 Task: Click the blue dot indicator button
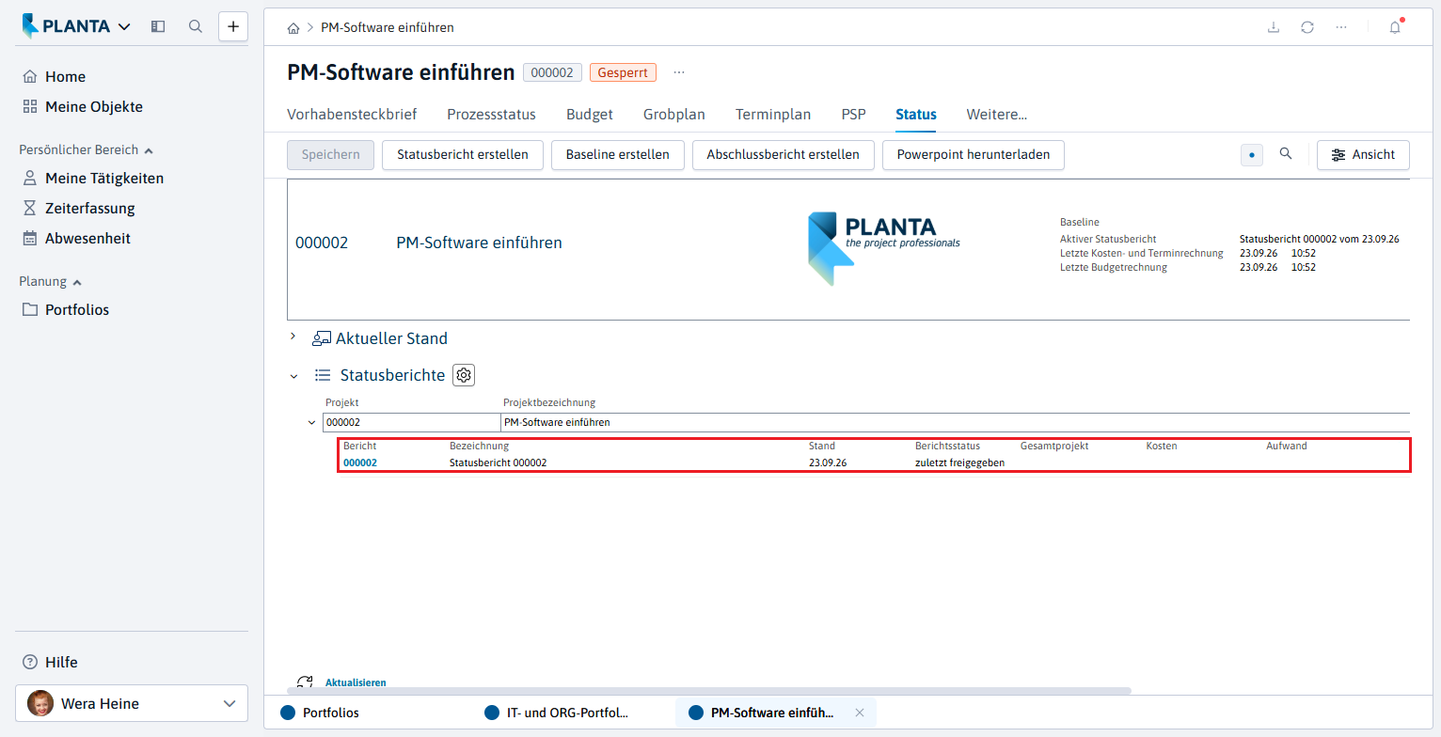pos(1252,155)
